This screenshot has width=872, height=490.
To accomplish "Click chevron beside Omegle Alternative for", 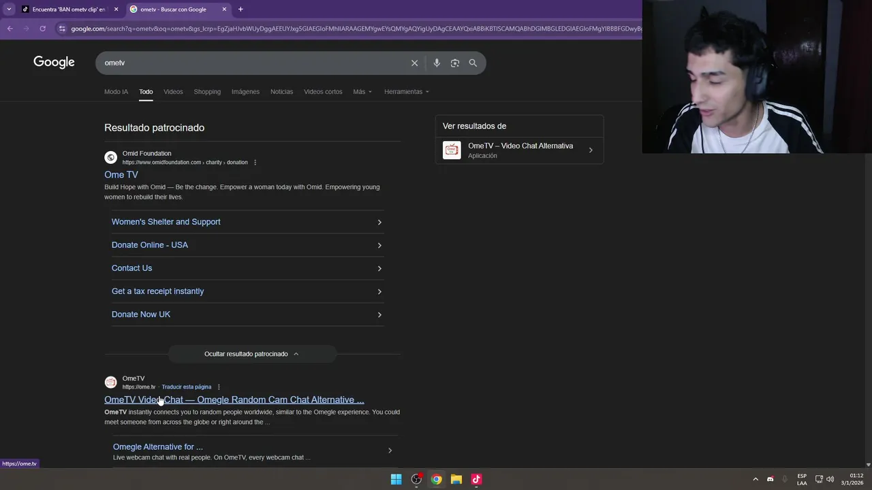I will (x=390, y=451).
